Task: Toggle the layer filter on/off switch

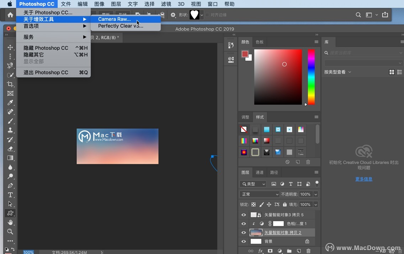Action: coord(317,183)
